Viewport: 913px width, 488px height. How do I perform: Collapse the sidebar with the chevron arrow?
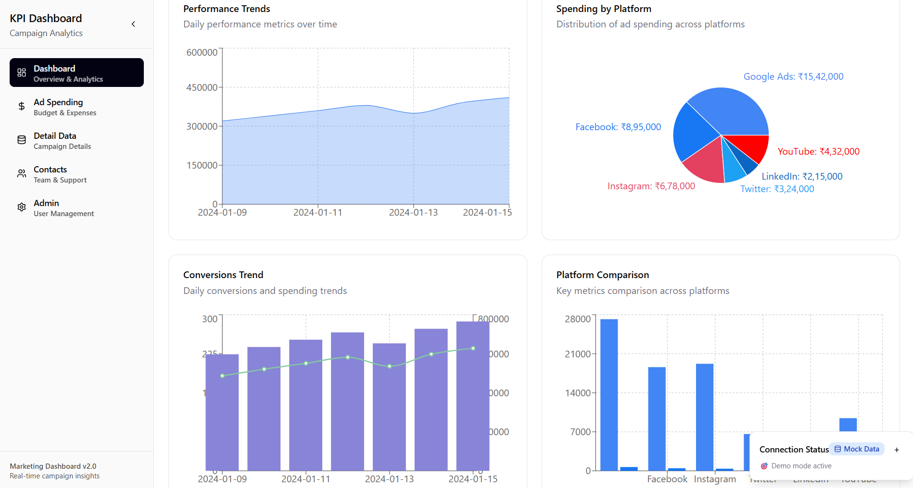pyautogui.click(x=133, y=24)
